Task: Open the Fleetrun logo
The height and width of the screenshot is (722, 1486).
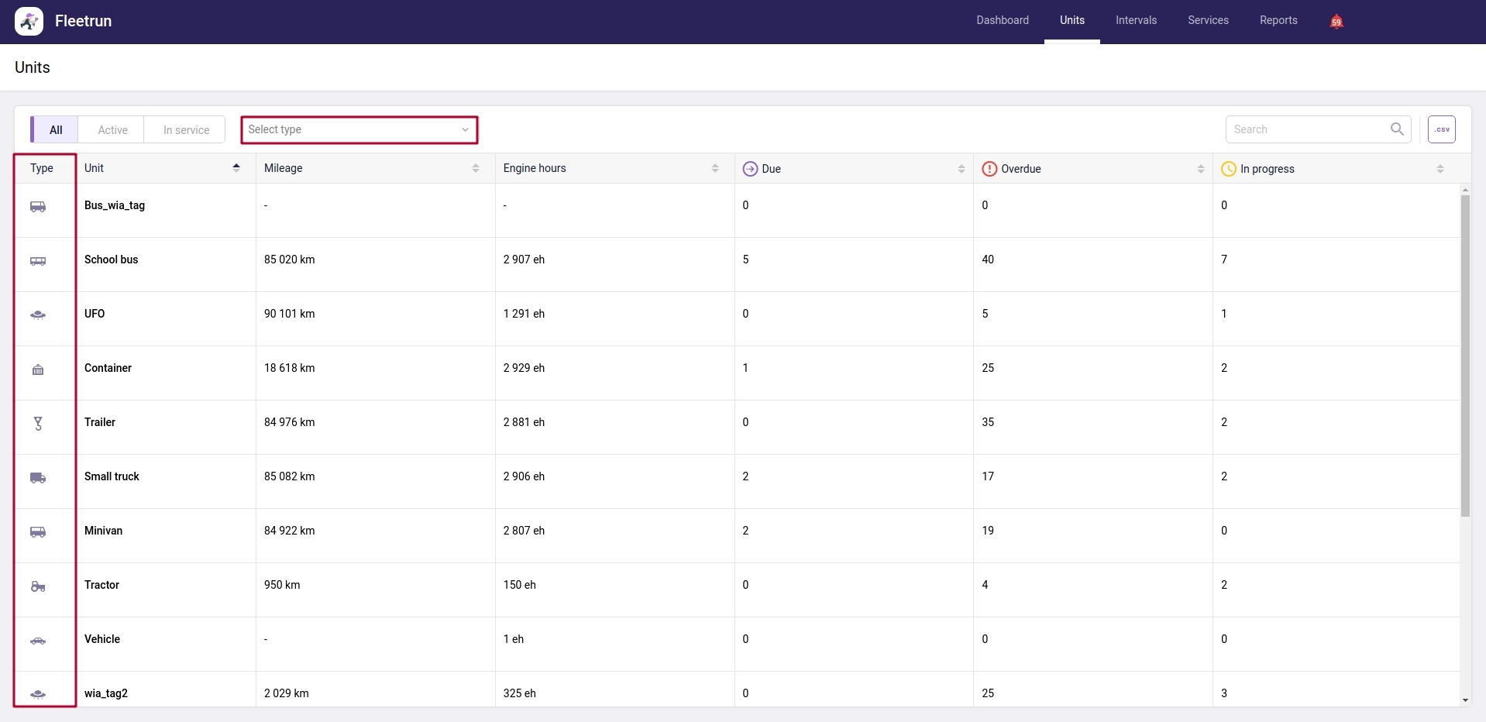Action: (29, 21)
